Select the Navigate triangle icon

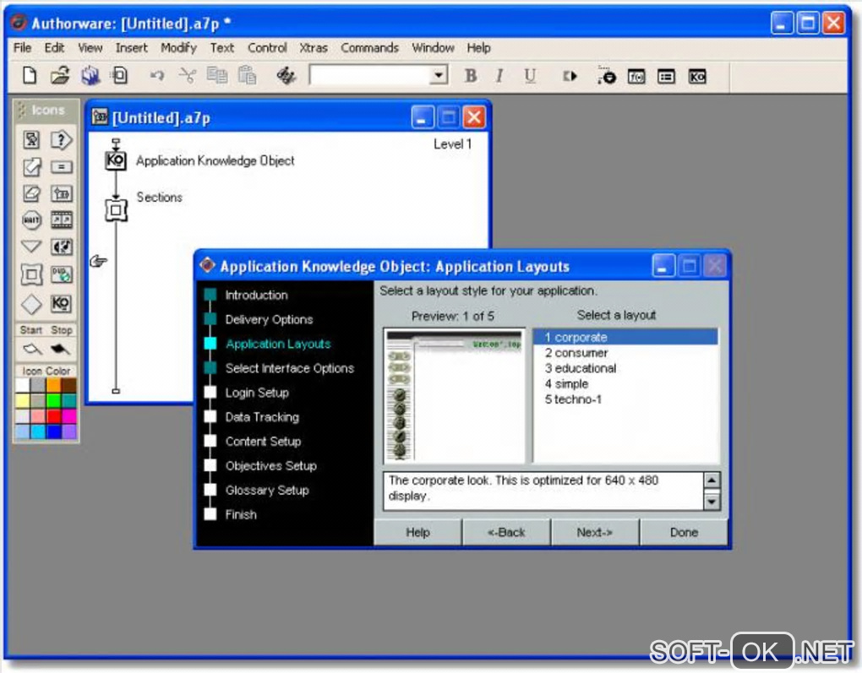[31, 247]
